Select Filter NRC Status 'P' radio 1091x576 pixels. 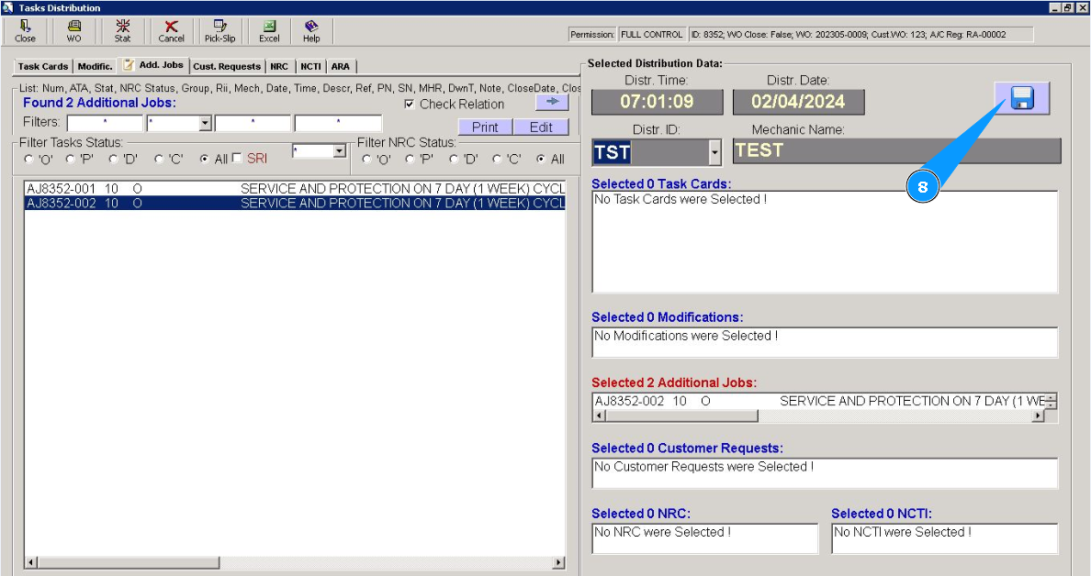coord(410,159)
